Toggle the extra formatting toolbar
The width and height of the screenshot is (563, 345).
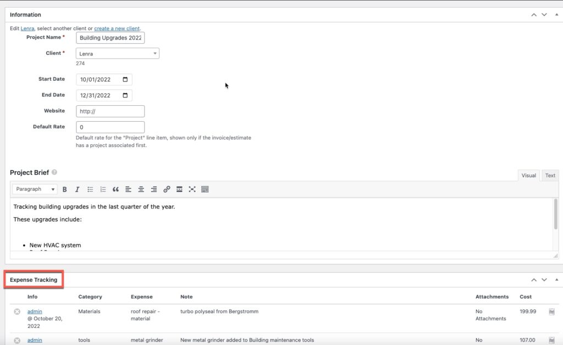[x=205, y=189]
